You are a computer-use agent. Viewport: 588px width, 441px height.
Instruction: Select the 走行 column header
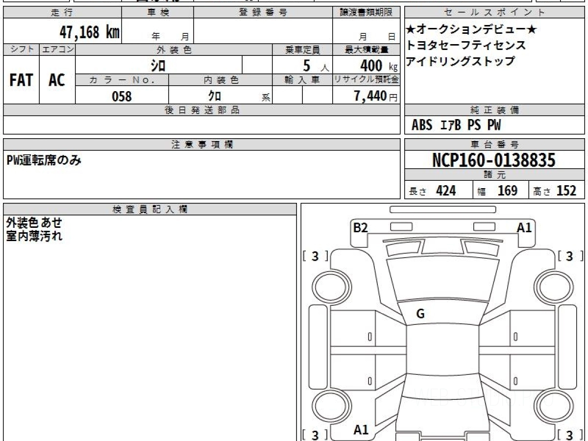pyautogui.click(x=62, y=13)
